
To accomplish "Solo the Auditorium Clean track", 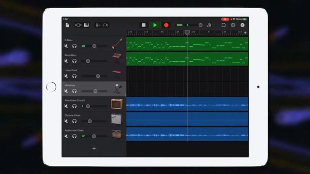I will pyautogui.click(x=74, y=136).
